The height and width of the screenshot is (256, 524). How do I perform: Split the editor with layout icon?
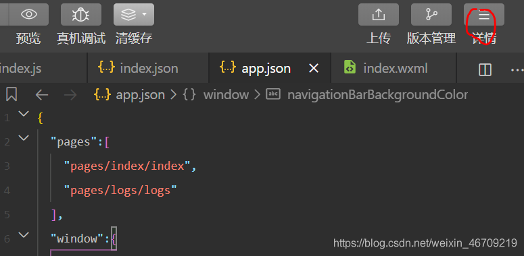coord(485,69)
